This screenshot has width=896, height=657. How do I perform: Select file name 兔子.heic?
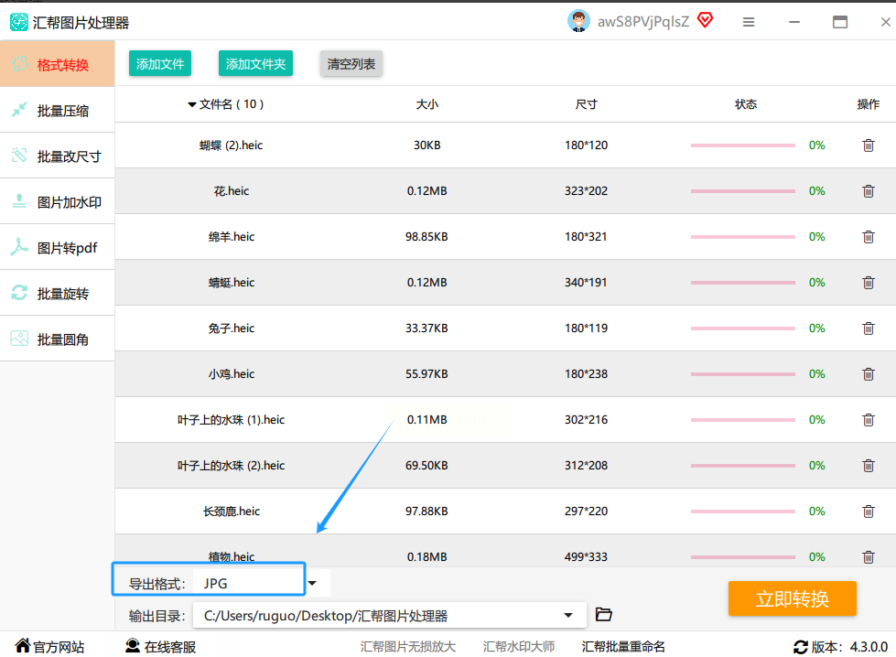[231, 328]
